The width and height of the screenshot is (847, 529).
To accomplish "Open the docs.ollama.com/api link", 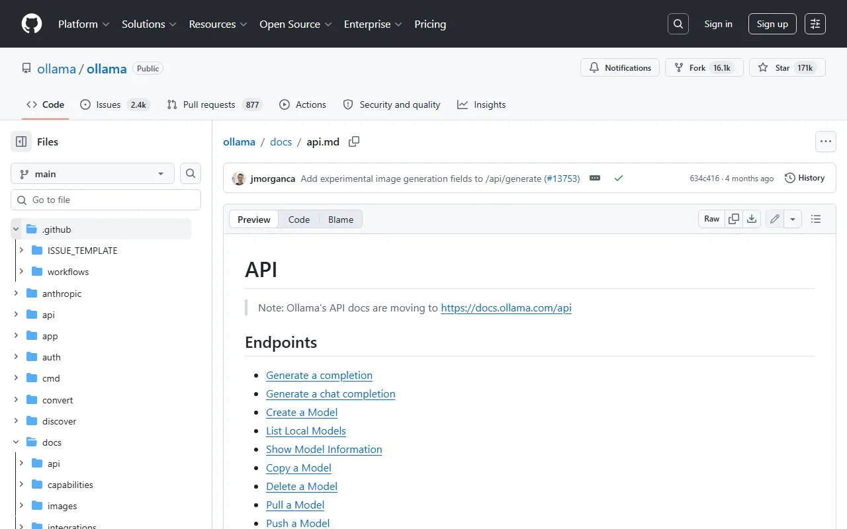I will point(506,307).
